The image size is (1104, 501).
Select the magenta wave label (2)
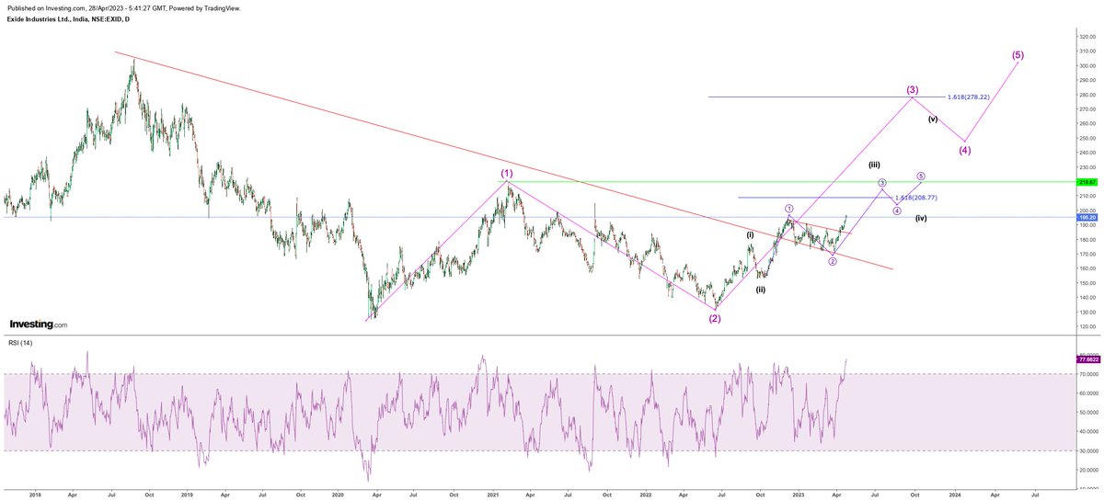[715, 318]
